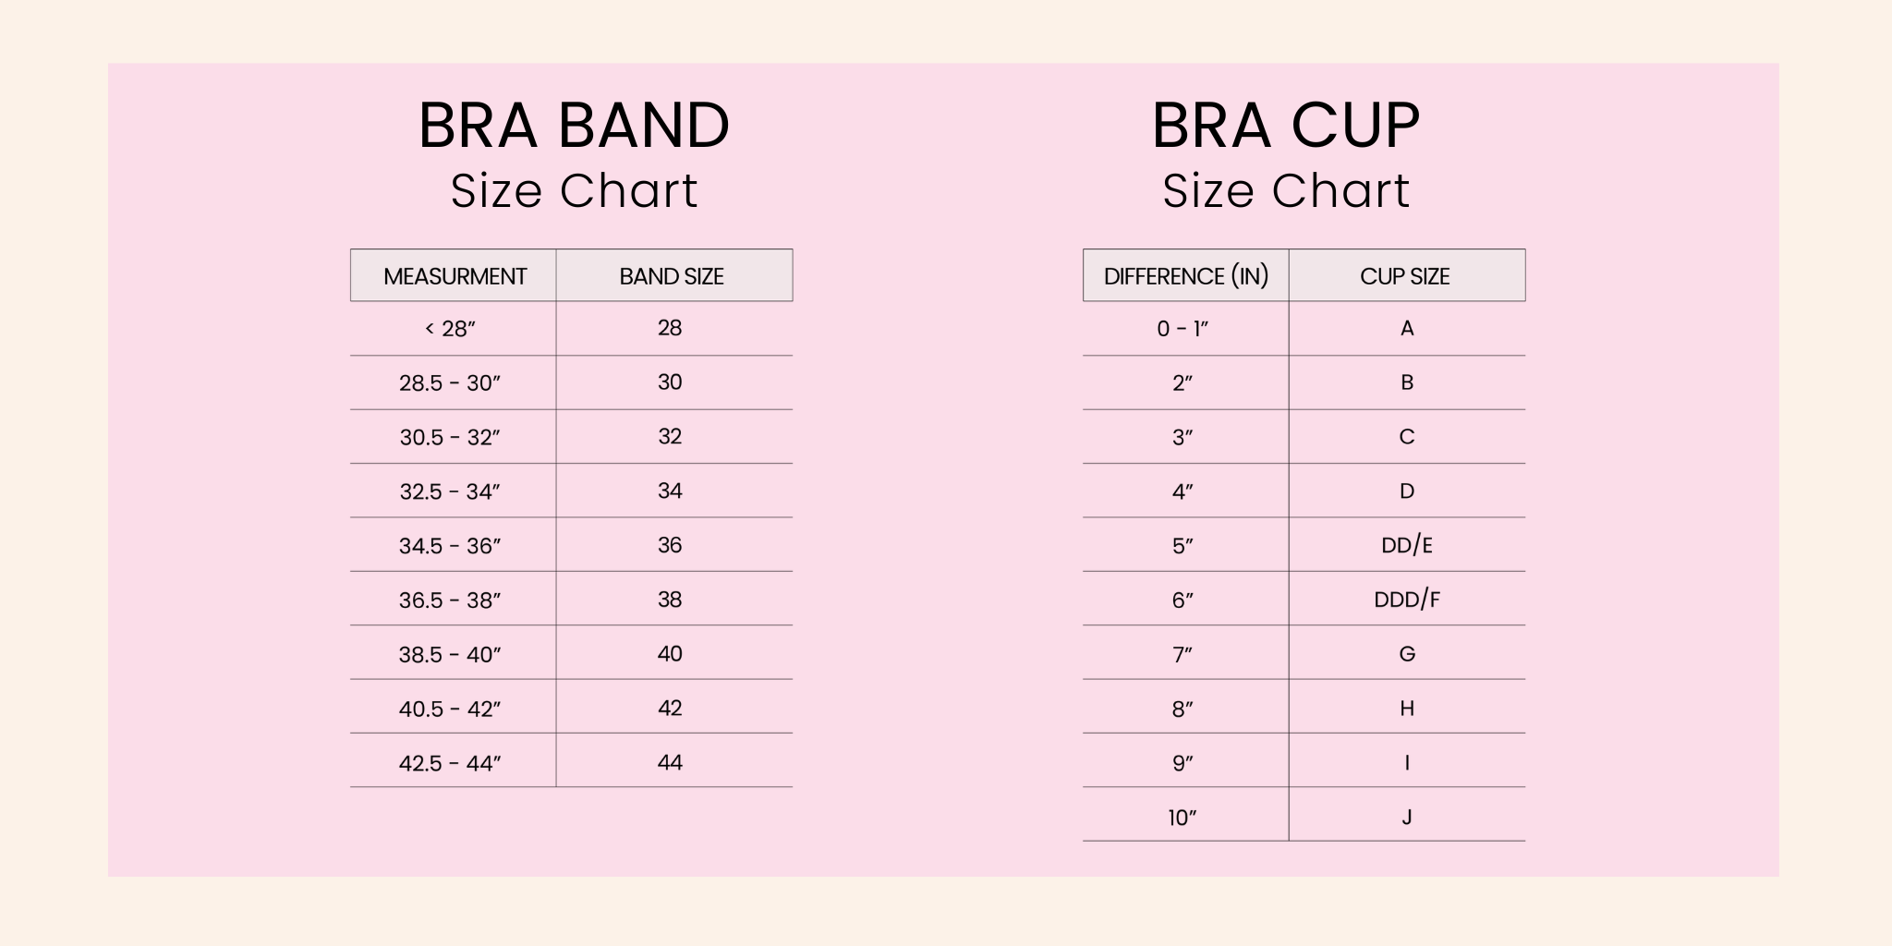This screenshot has height=946, width=1892.
Task: Click band size 32 cell
Action: tap(670, 437)
